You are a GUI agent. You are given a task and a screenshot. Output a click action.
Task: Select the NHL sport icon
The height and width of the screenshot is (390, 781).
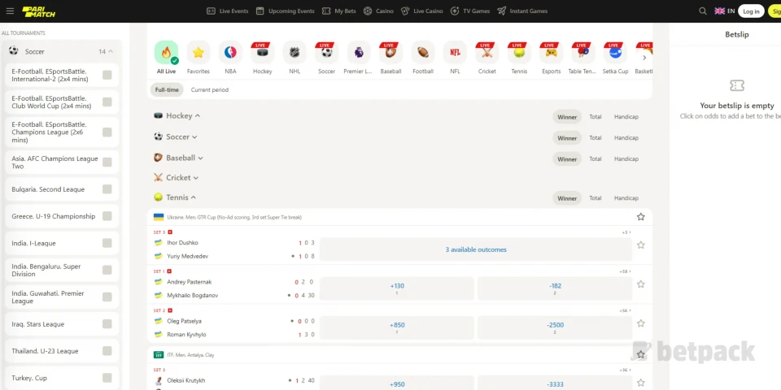click(295, 52)
